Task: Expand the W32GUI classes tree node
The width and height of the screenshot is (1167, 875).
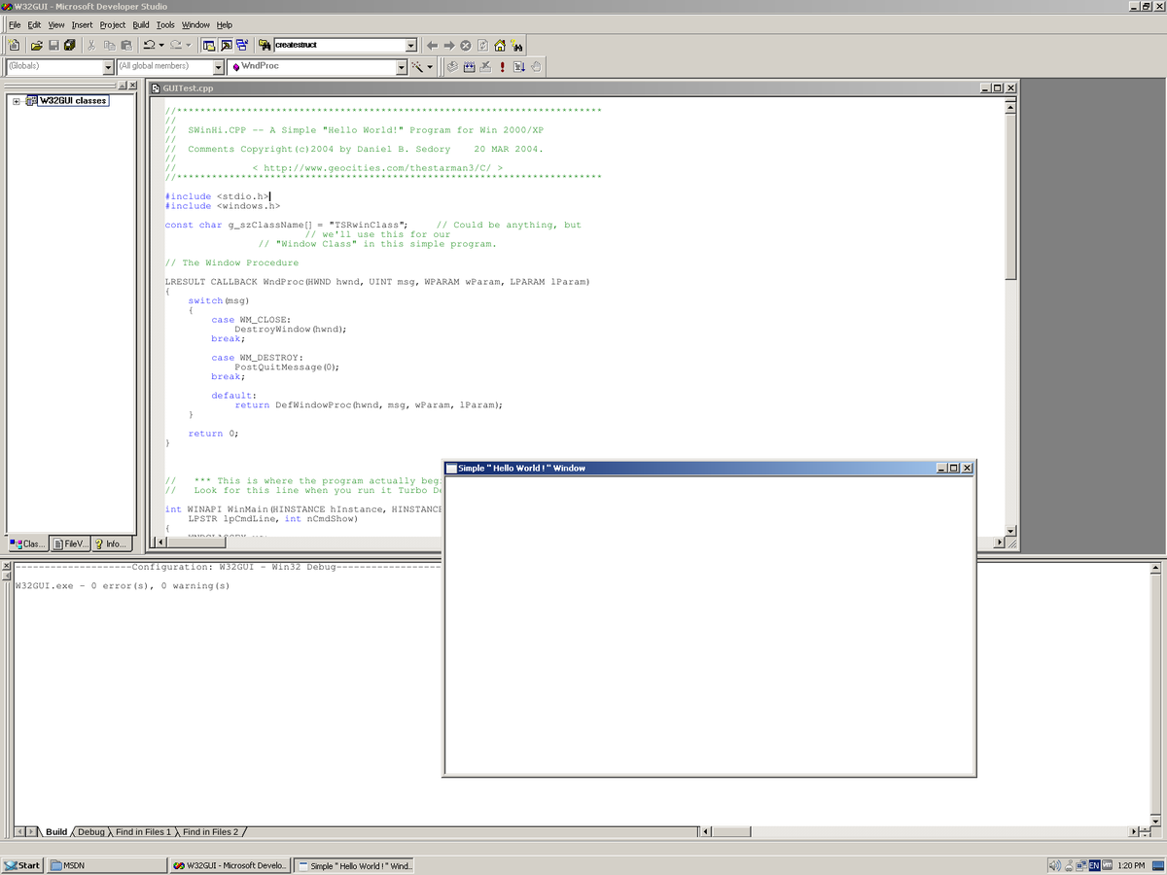Action: (15, 100)
